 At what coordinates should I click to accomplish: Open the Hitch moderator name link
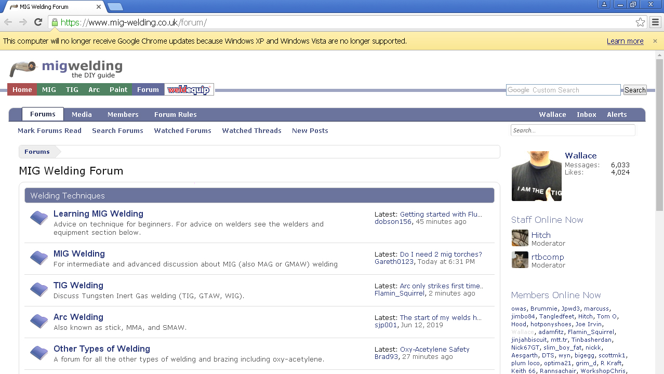tap(541, 235)
